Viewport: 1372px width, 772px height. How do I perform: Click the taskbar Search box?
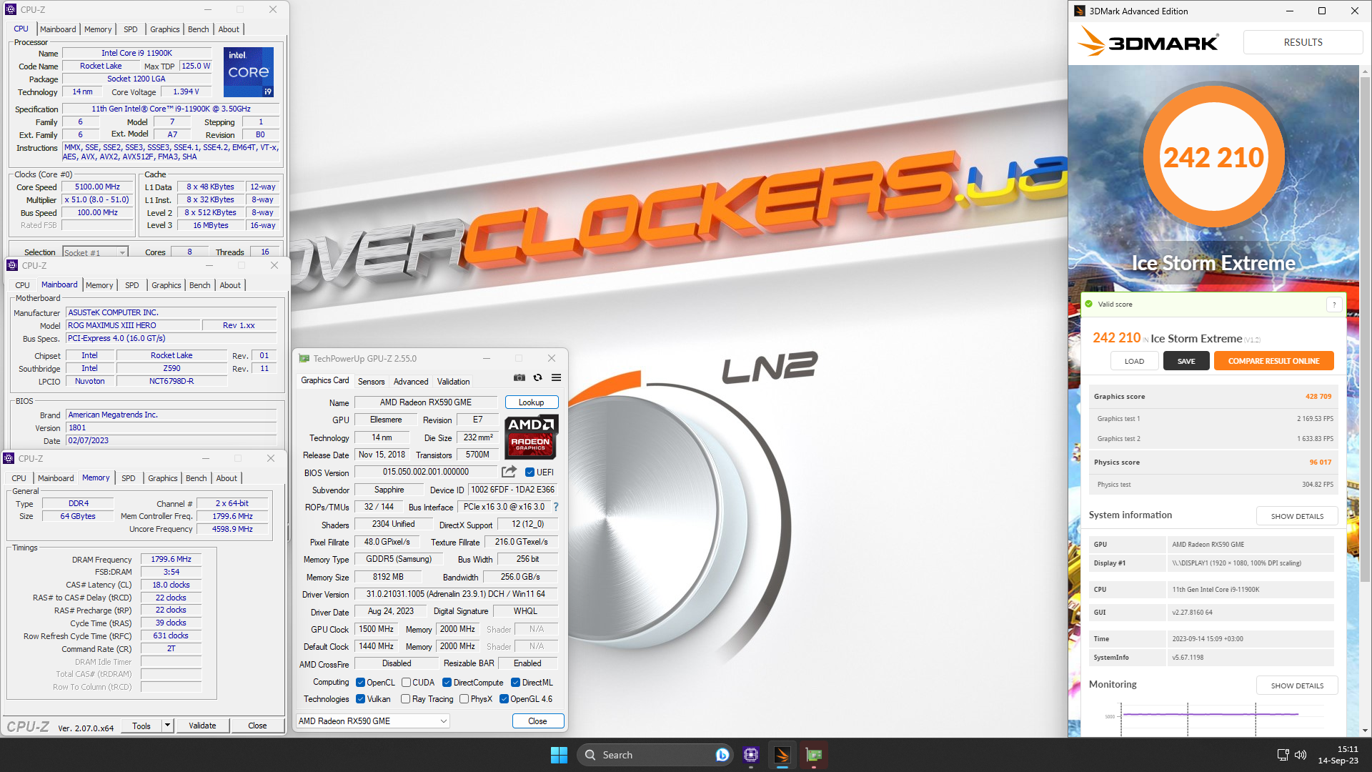point(655,755)
